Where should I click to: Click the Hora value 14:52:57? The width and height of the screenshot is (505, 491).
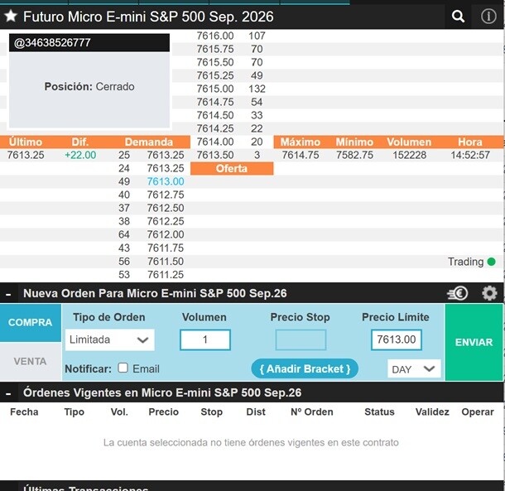click(x=470, y=155)
